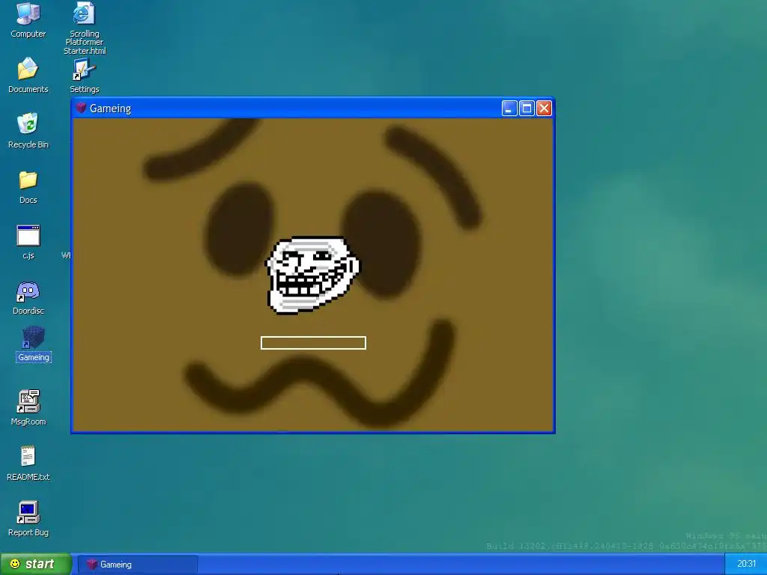Viewport: 767px width, 575px height.
Task: Click the Gameing window title icon
Action: (x=81, y=108)
